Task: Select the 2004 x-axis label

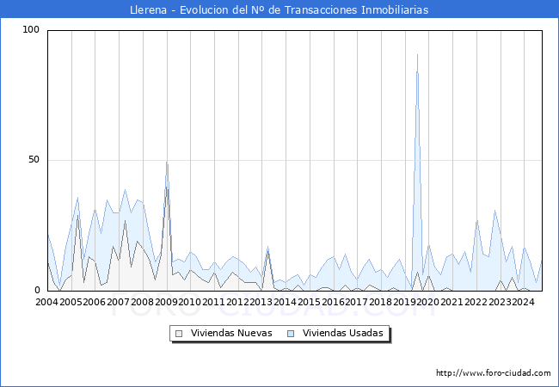Action: point(46,302)
